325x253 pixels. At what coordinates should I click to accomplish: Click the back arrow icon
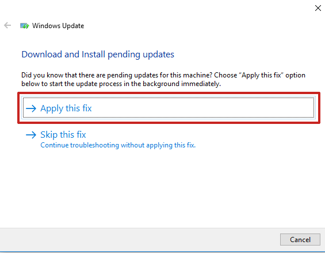(x=7, y=25)
